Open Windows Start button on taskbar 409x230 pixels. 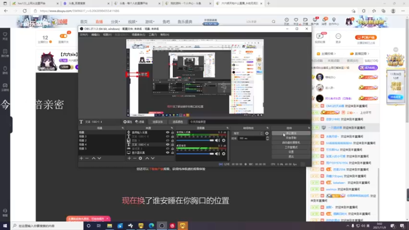tap(5, 226)
